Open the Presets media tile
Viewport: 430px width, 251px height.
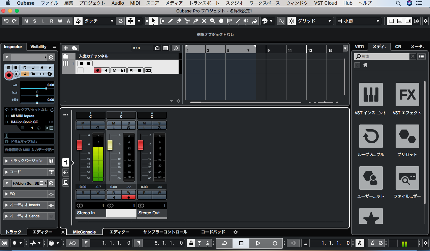(407, 136)
